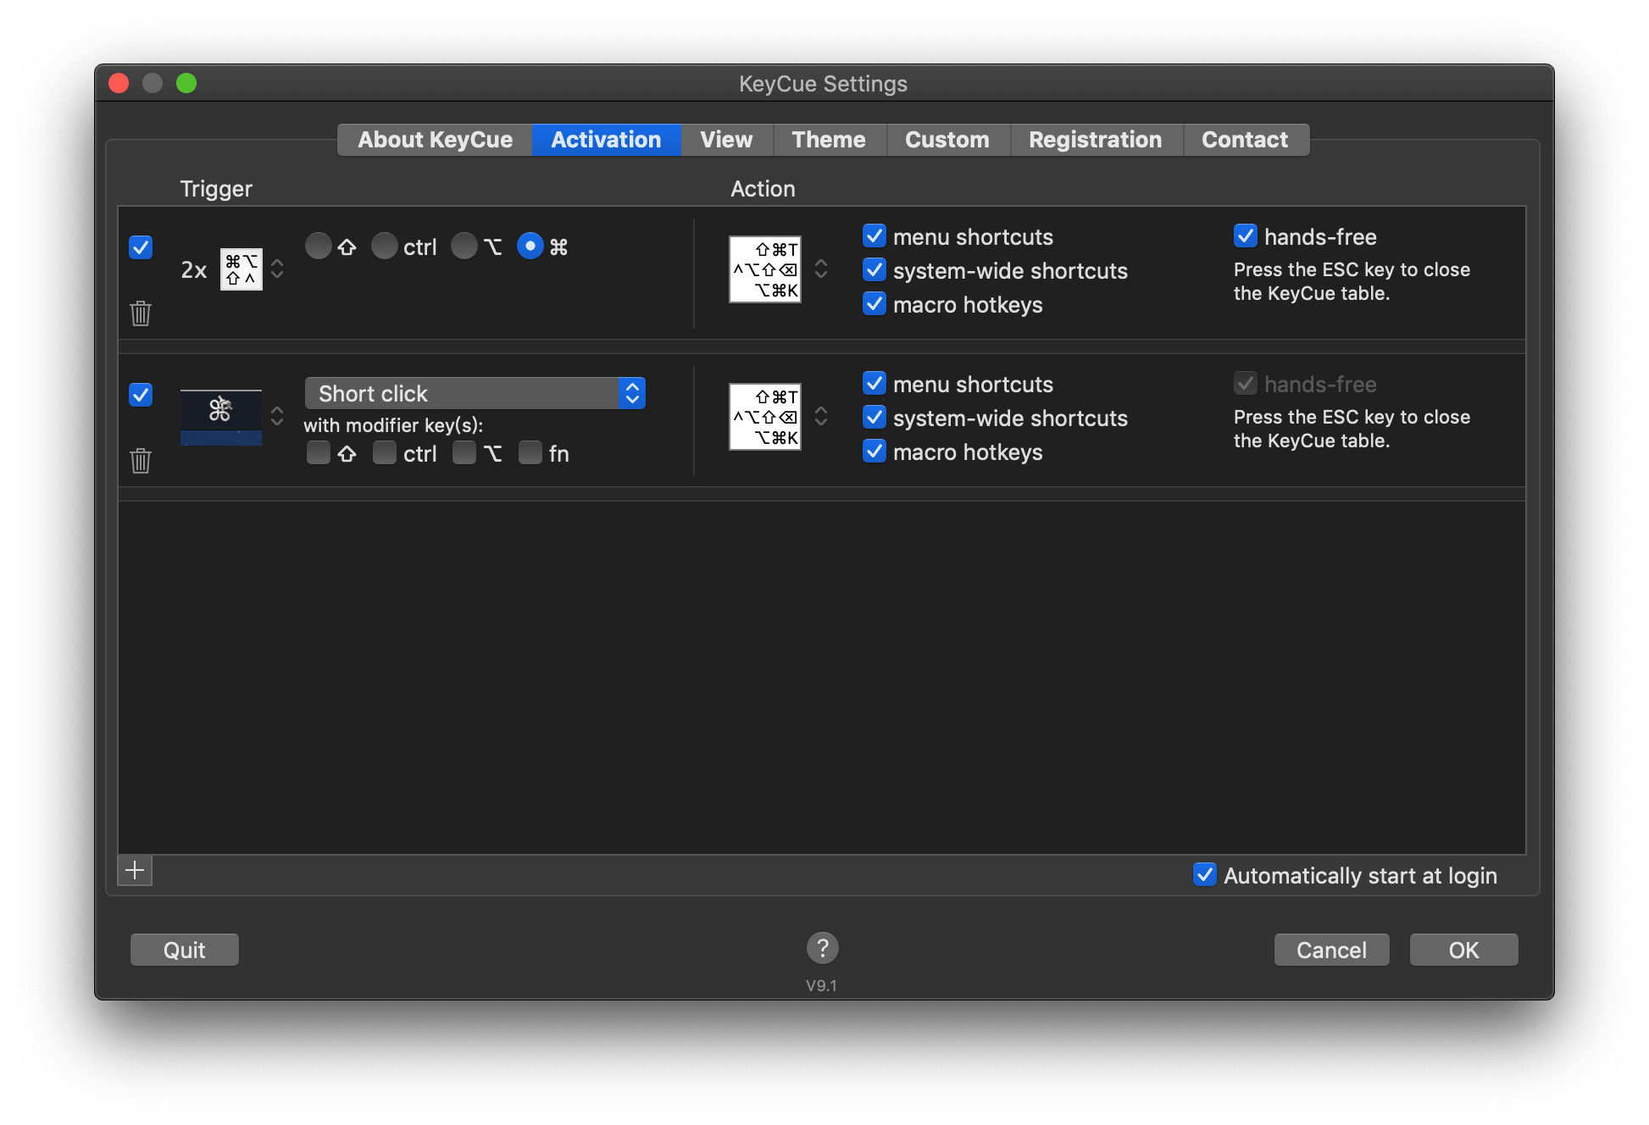Toggle Automatically start at login
This screenshot has width=1649, height=1125.
[1205, 875]
